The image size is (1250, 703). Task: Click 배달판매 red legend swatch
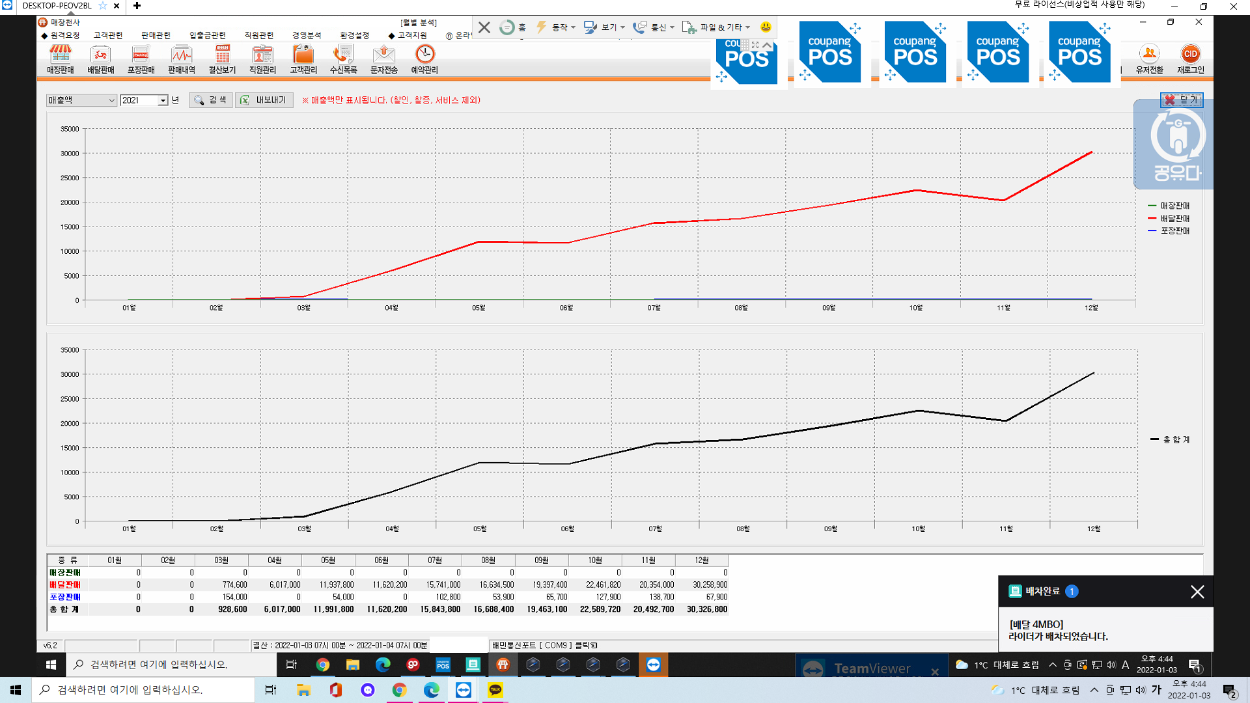click(x=1152, y=218)
